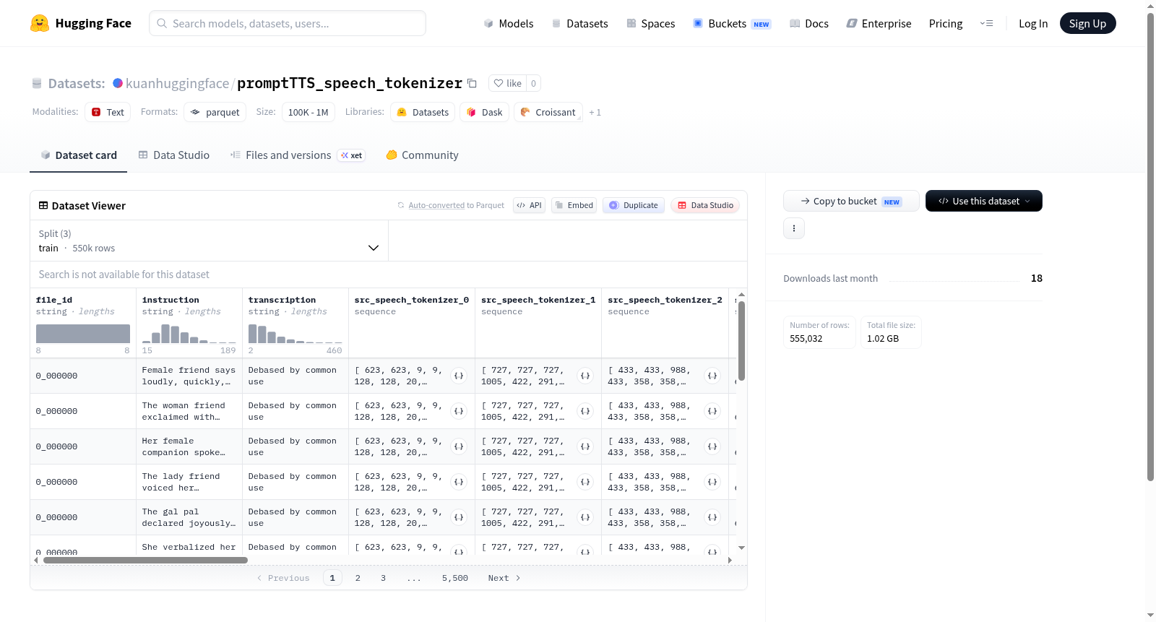Go to Datasets in top navigation
The image size is (1156, 622).
580,23
